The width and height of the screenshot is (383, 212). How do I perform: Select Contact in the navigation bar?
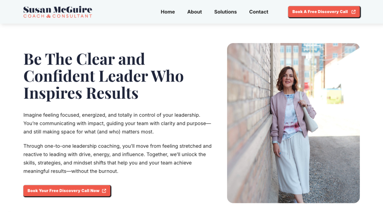[x=258, y=12]
